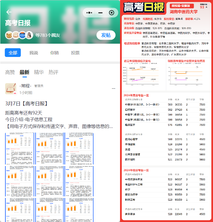
Task: Open third thumbnail in second image row
Action: point(79,181)
